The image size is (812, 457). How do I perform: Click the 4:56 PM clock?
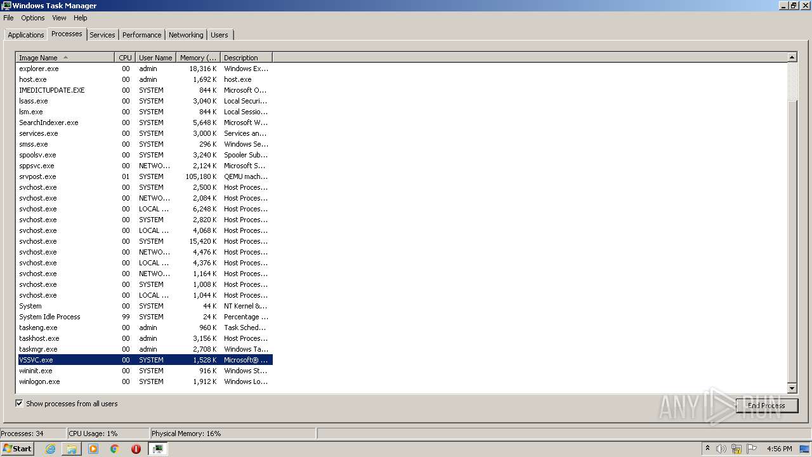[x=780, y=449]
